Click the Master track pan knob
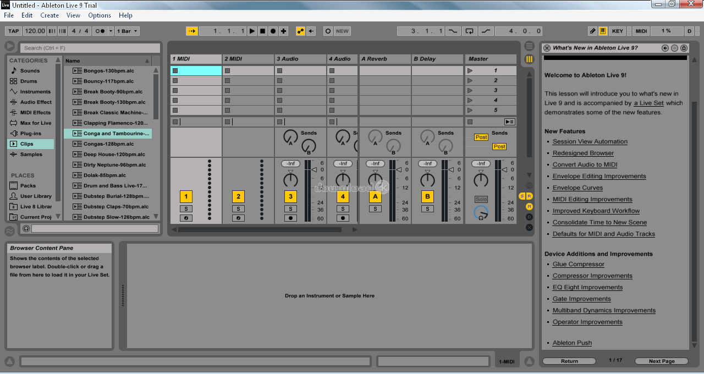This screenshot has height=374, width=704. tap(481, 179)
